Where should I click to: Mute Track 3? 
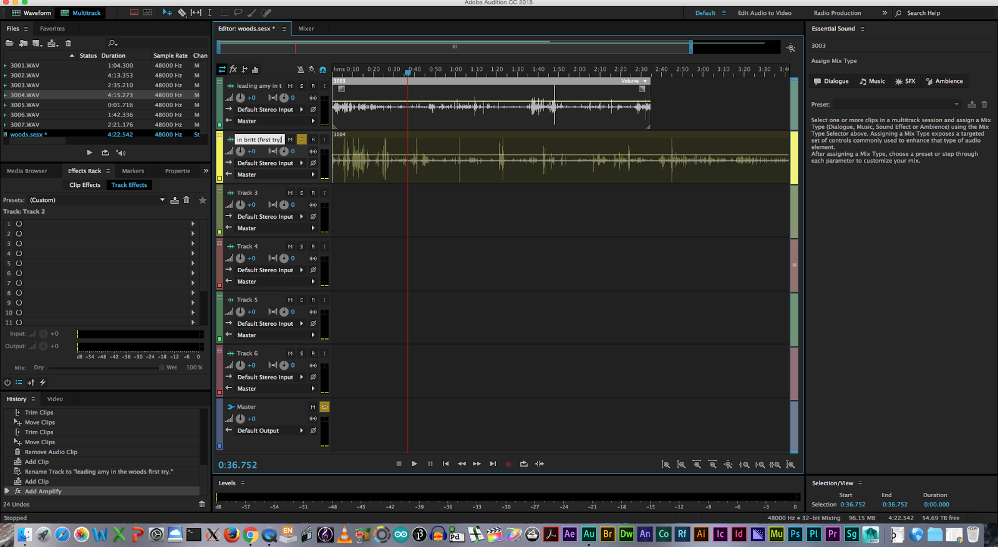[x=290, y=193]
